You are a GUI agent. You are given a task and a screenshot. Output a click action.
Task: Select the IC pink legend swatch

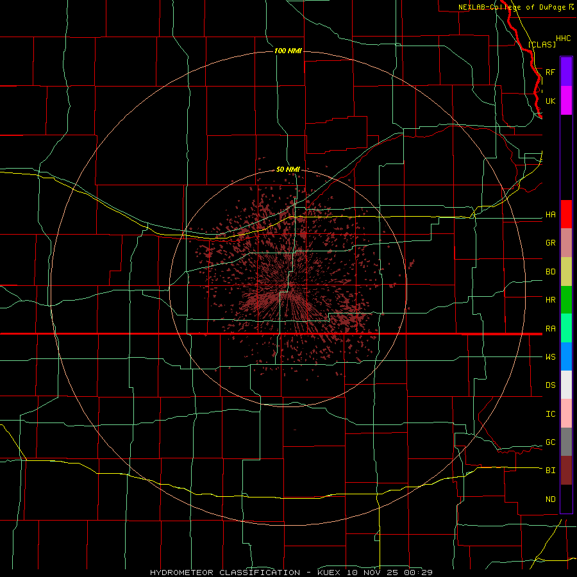click(x=566, y=414)
